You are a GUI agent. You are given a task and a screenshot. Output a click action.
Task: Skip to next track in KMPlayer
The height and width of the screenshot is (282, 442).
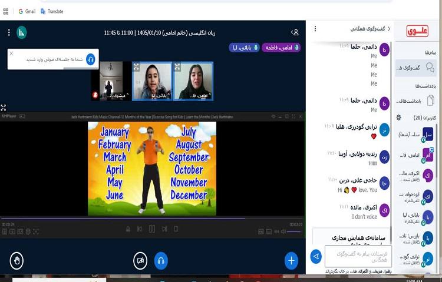(164, 229)
